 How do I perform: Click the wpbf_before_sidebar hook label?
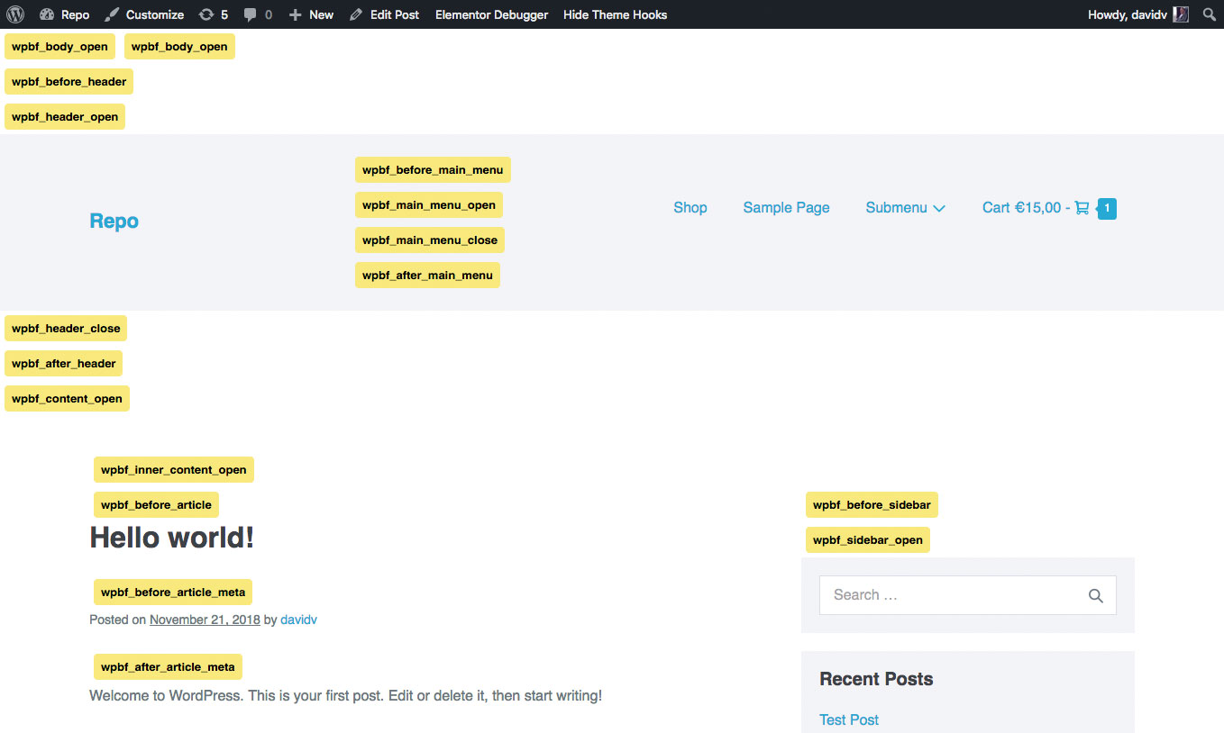872,504
